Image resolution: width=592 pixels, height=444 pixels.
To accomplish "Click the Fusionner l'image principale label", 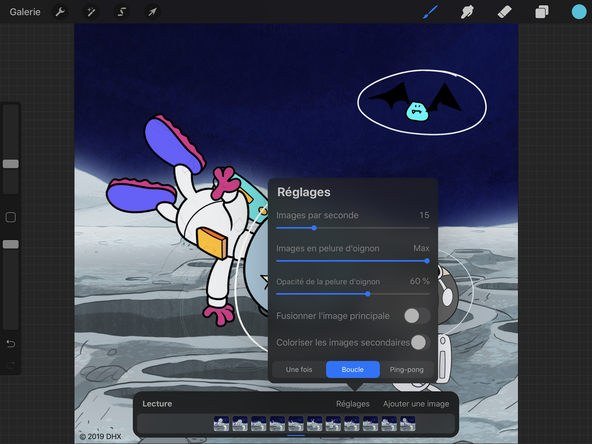I will 333,316.
